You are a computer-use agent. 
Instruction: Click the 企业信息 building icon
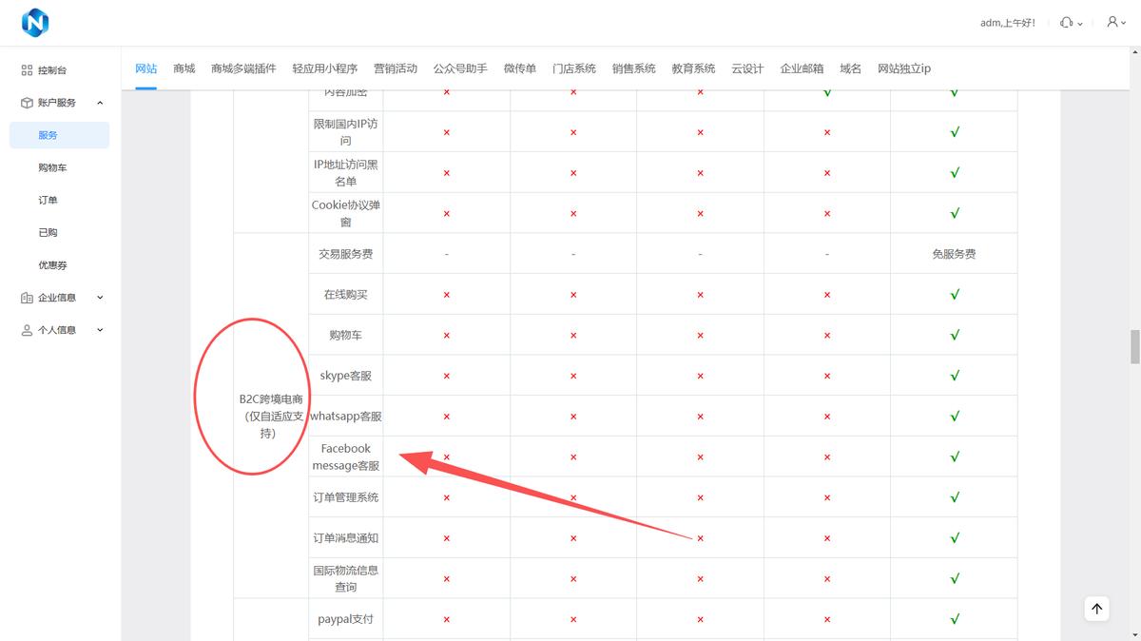coord(26,297)
